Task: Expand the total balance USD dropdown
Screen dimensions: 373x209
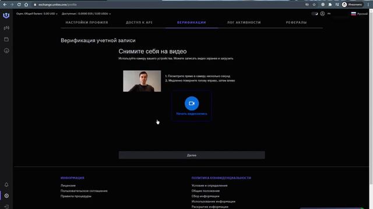Action: pos(37,14)
